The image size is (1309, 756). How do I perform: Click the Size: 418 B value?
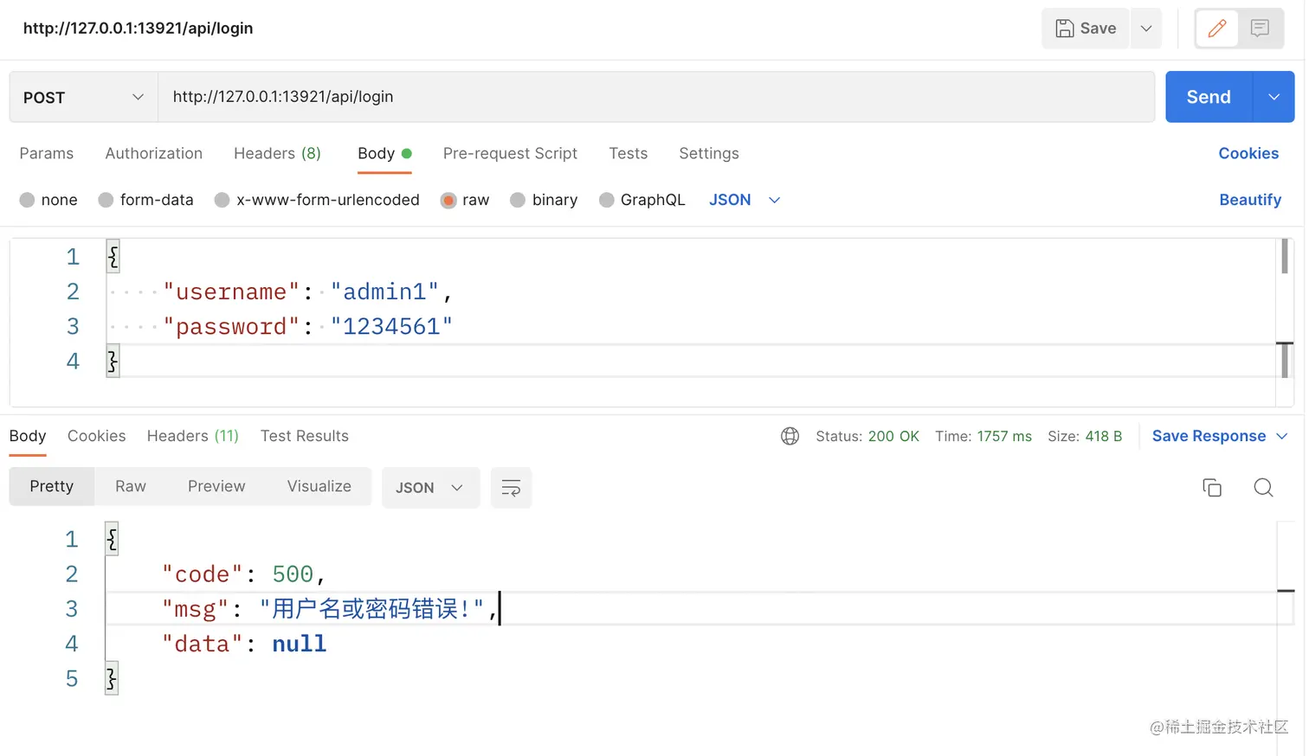[1085, 436]
